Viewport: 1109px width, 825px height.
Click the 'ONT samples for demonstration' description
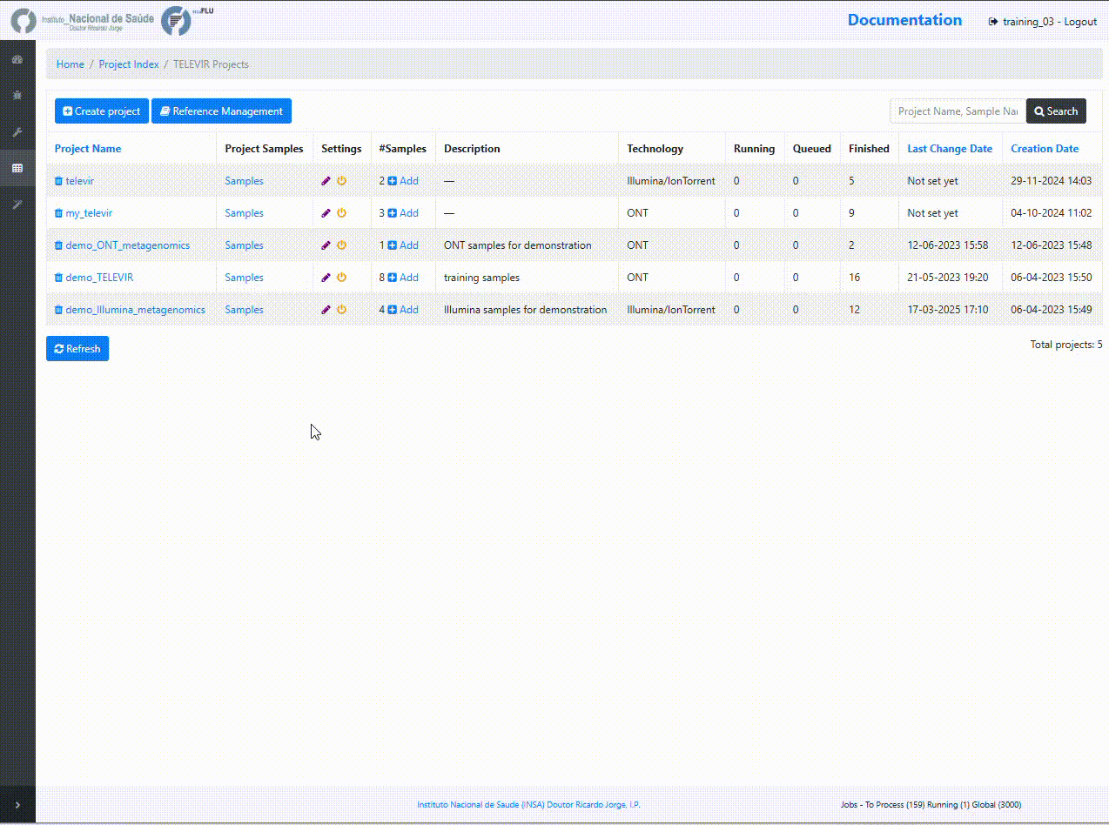[x=518, y=245]
